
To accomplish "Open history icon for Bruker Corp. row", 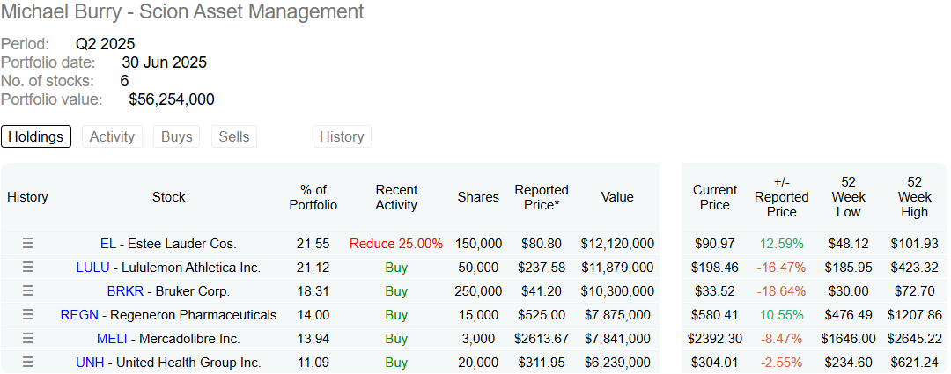I will 27,290.
